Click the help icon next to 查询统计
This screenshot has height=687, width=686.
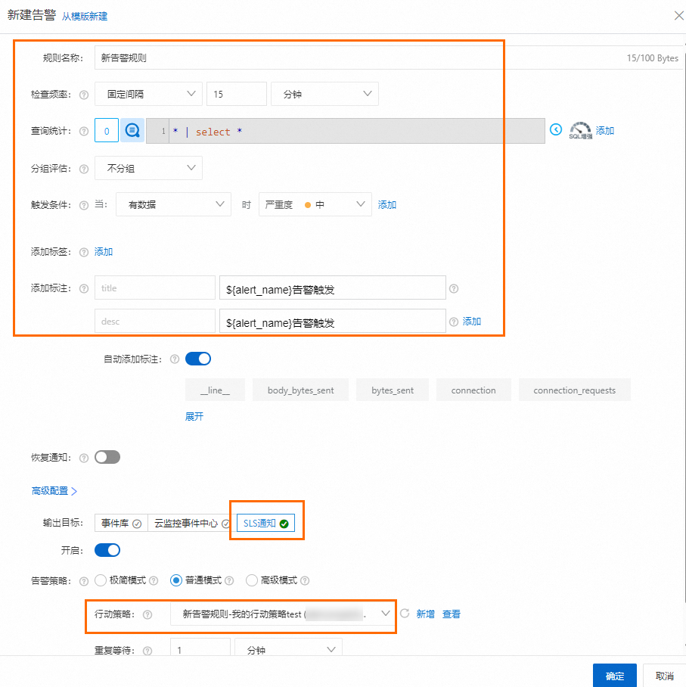pos(84,131)
